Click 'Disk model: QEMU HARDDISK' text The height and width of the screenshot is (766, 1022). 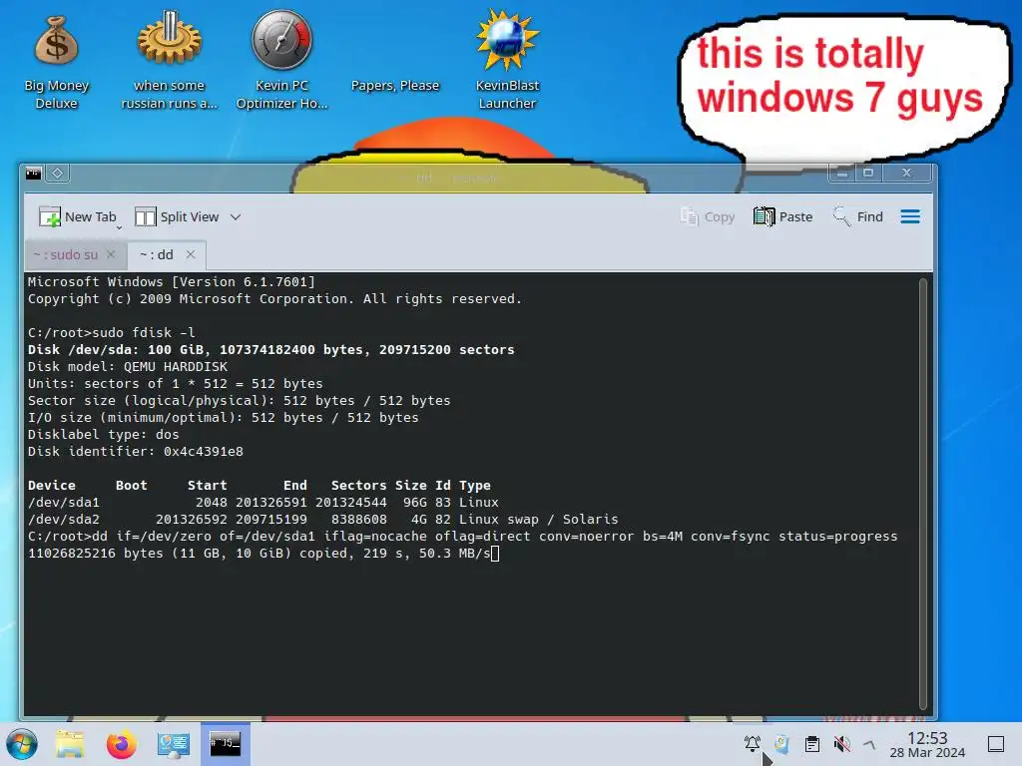tap(128, 367)
